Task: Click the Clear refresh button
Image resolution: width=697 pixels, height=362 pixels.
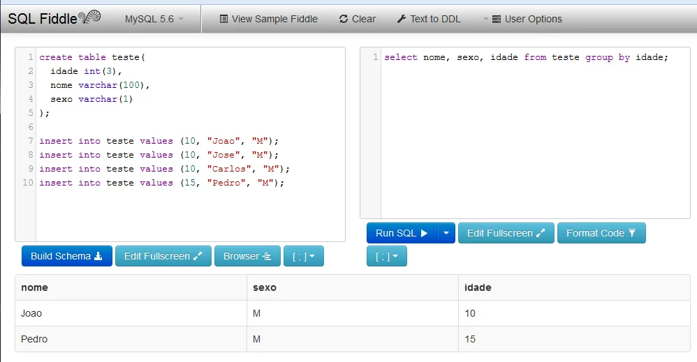Action: coord(357,19)
